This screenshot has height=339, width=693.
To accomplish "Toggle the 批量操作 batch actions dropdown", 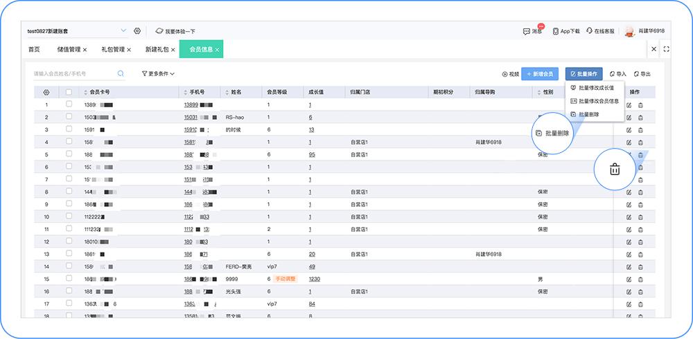I will [584, 74].
